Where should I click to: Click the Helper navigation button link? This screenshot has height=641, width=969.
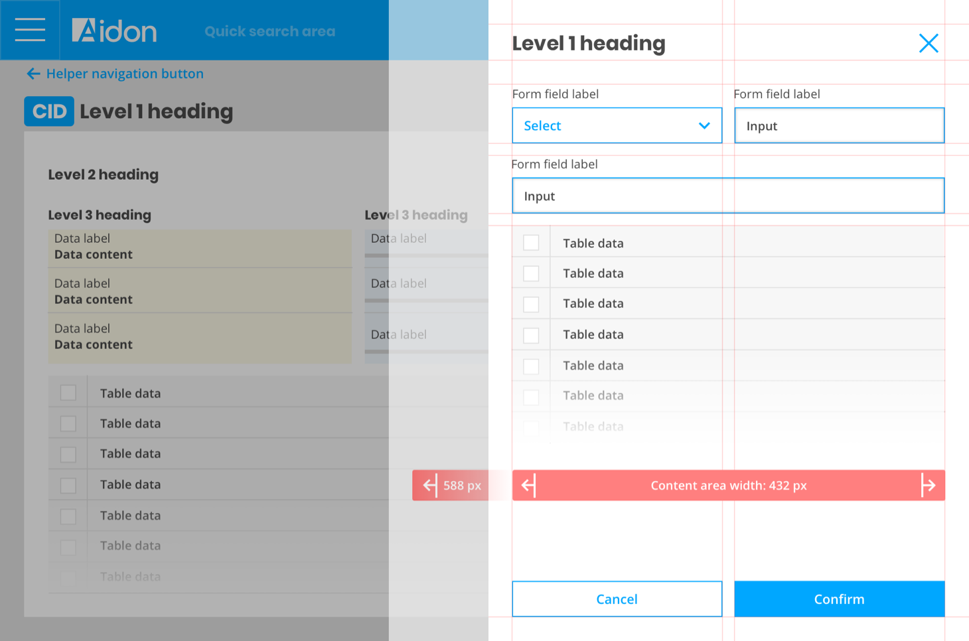coord(125,74)
